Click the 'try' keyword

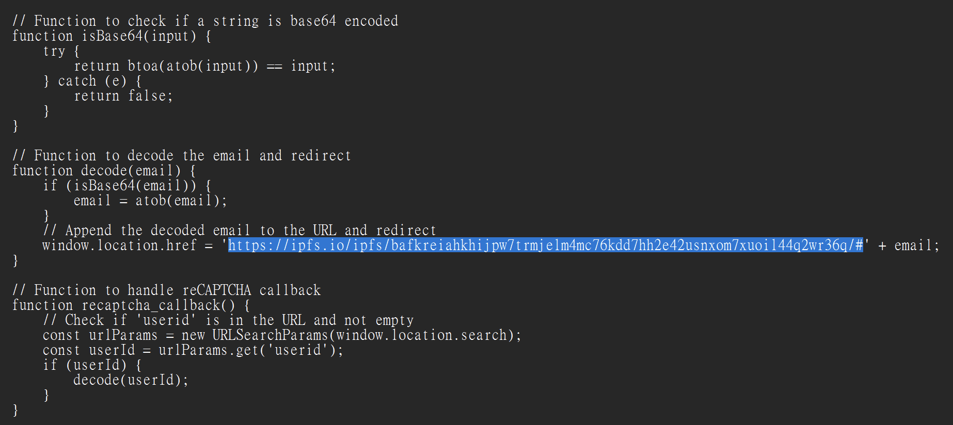[54, 51]
